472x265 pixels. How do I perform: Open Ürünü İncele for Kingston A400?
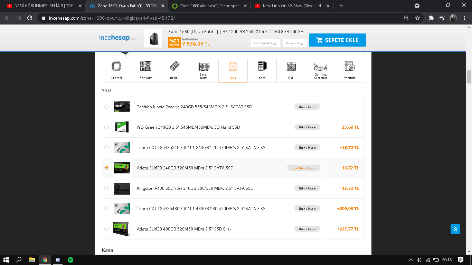[x=307, y=188]
